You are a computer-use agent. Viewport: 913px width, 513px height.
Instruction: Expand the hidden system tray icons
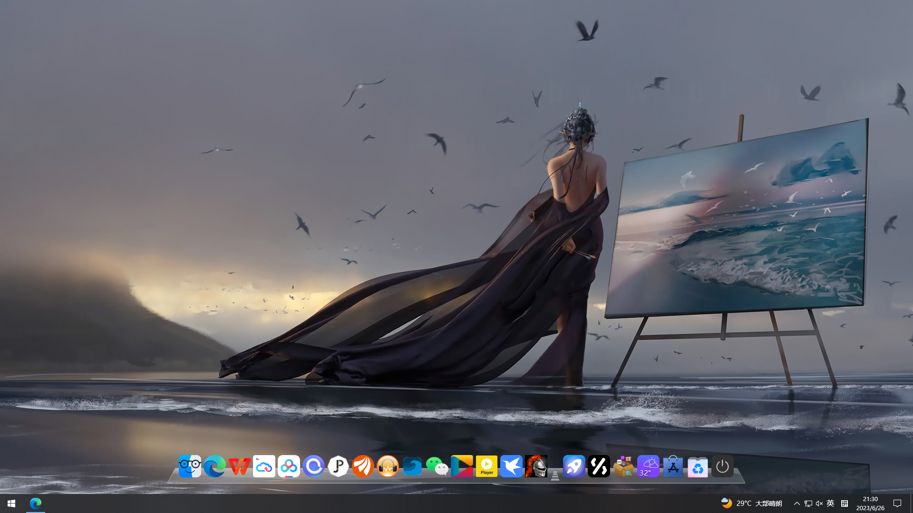click(797, 503)
